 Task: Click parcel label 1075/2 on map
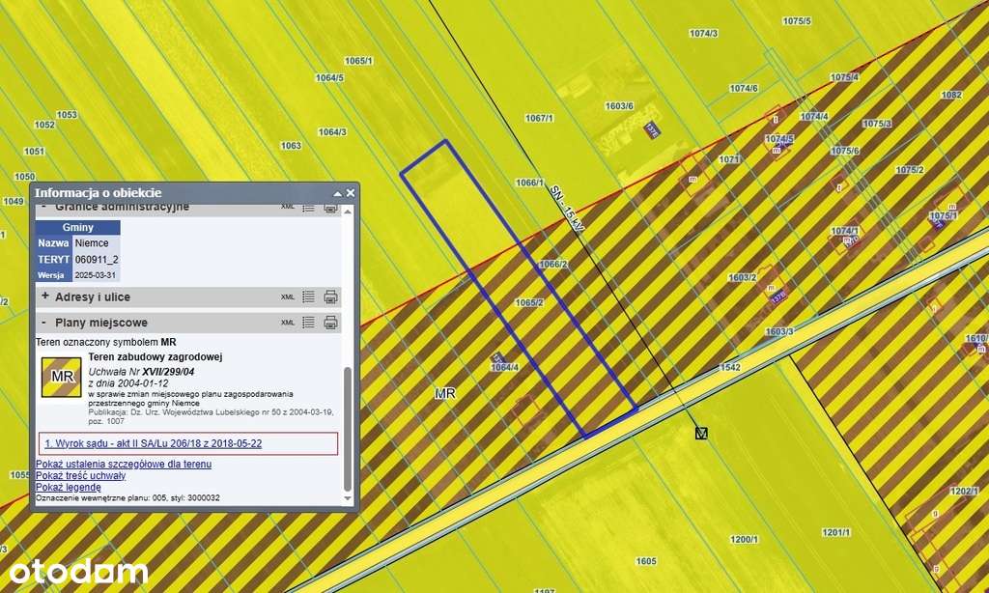coord(910,170)
